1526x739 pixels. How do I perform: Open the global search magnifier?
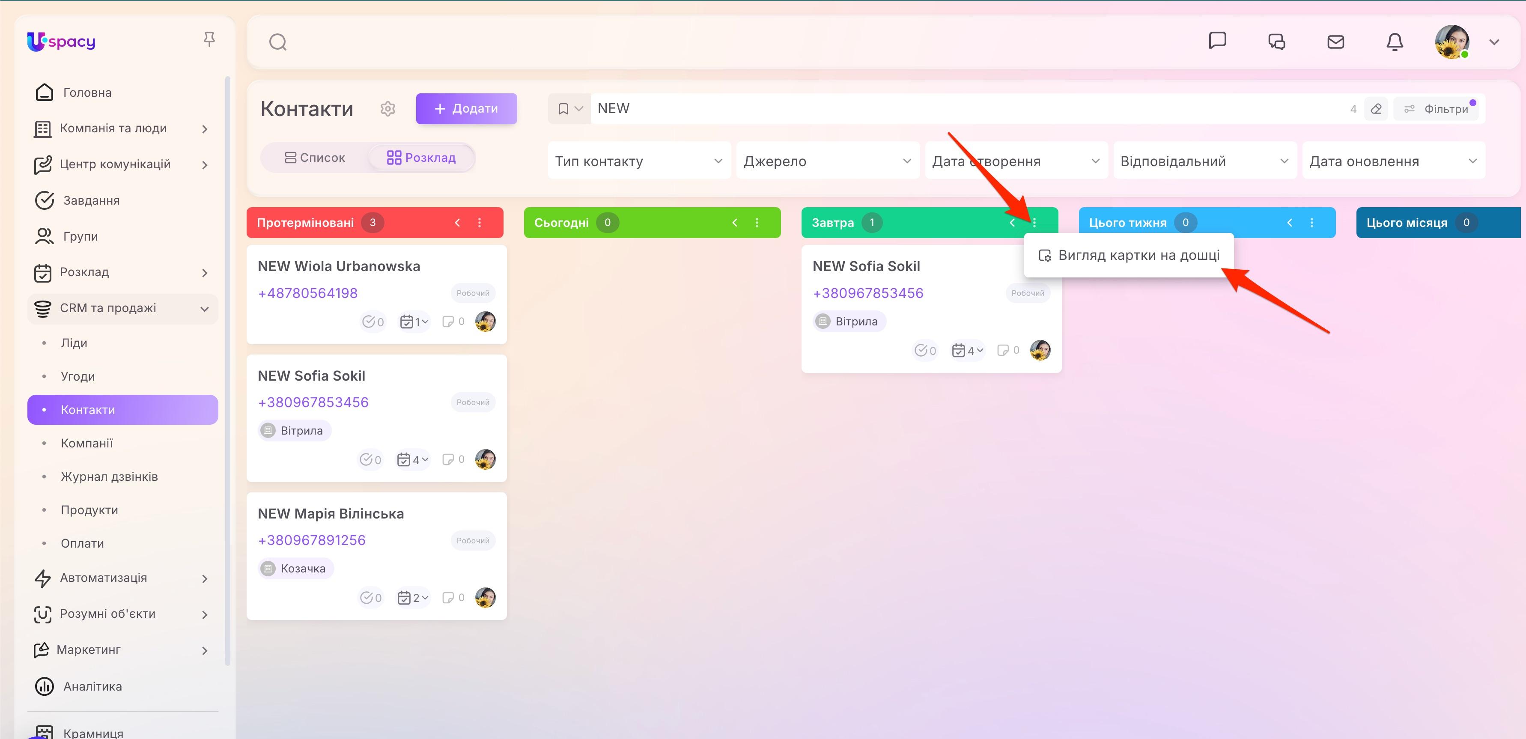[x=278, y=42]
